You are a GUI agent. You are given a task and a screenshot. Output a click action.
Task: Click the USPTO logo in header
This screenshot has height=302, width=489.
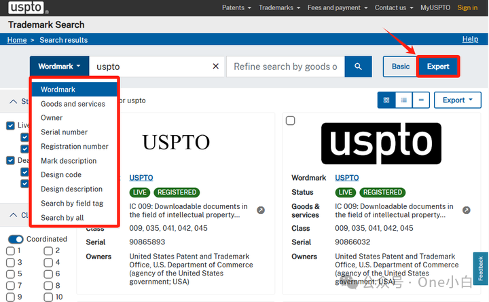[x=26, y=7]
